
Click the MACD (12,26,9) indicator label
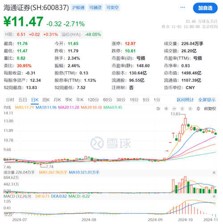point(17,196)
